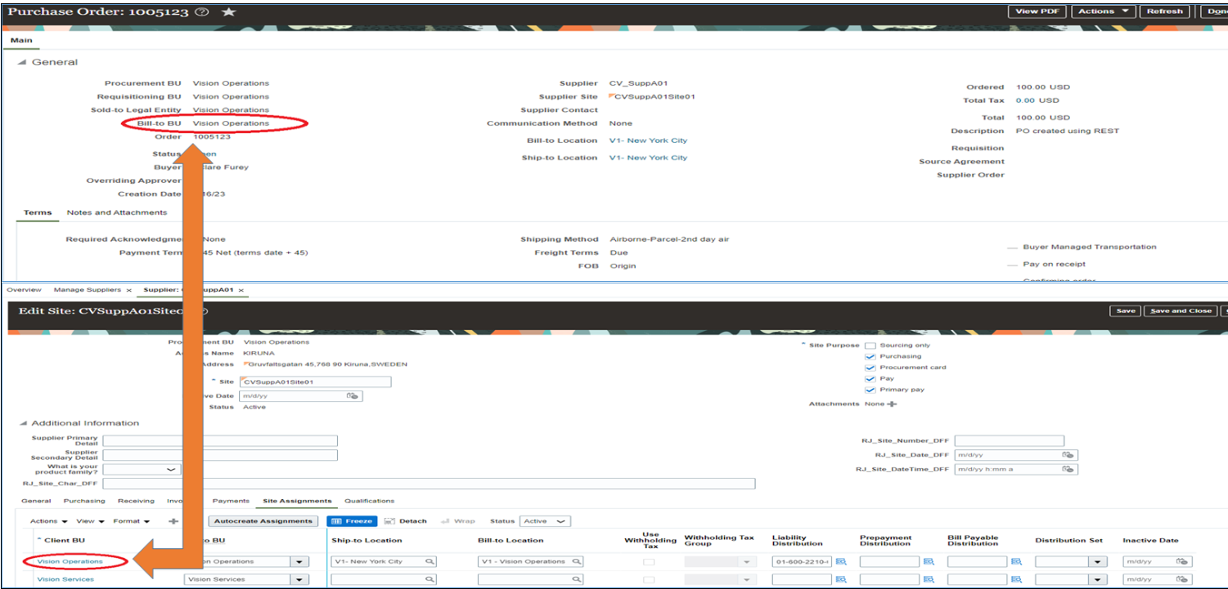Search Bill-to Location in Vision Operations row
The width and height of the screenshot is (1228, 589).
point(577,562)
